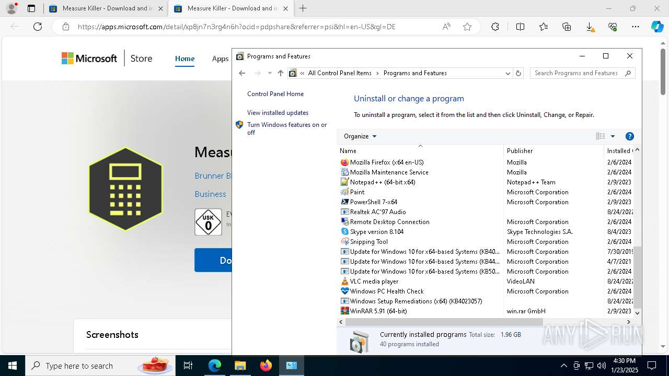Click the Mozilla Firefox program icon
Viewport: 669px width, 376px height.
tap(344, 162)
